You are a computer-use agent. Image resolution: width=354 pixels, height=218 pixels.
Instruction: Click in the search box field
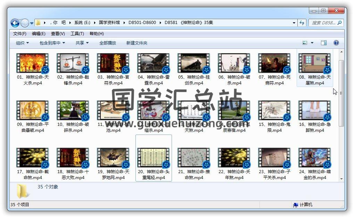point(323,23)
